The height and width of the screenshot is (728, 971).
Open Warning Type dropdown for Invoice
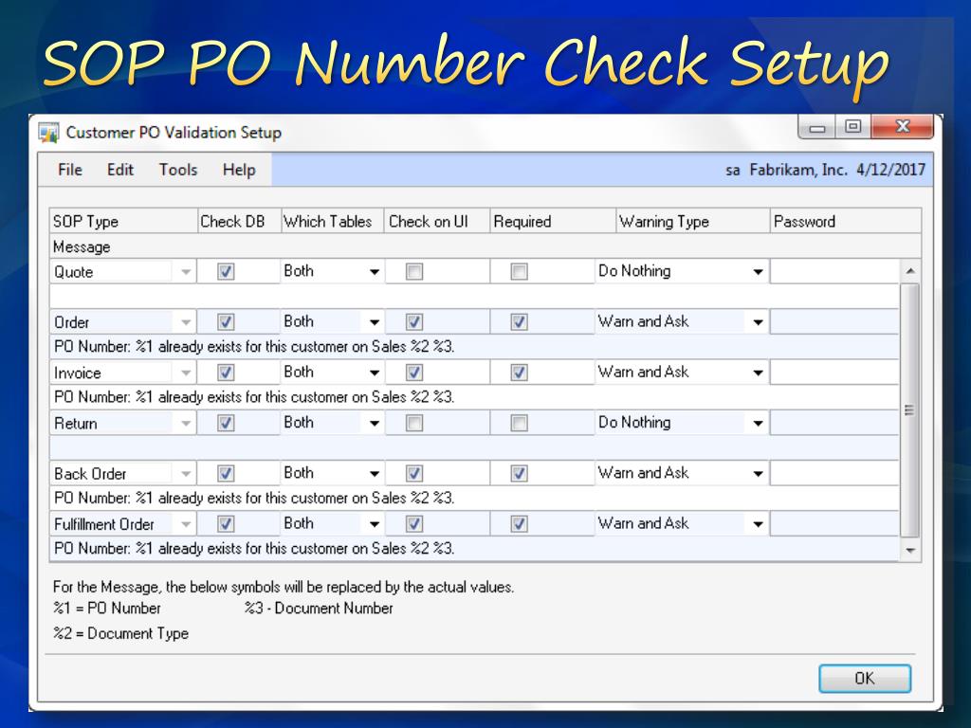point(758,373)
